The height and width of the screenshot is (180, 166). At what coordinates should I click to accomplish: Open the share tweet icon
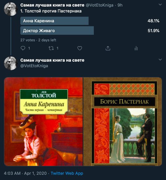click(x=108, y=48)
